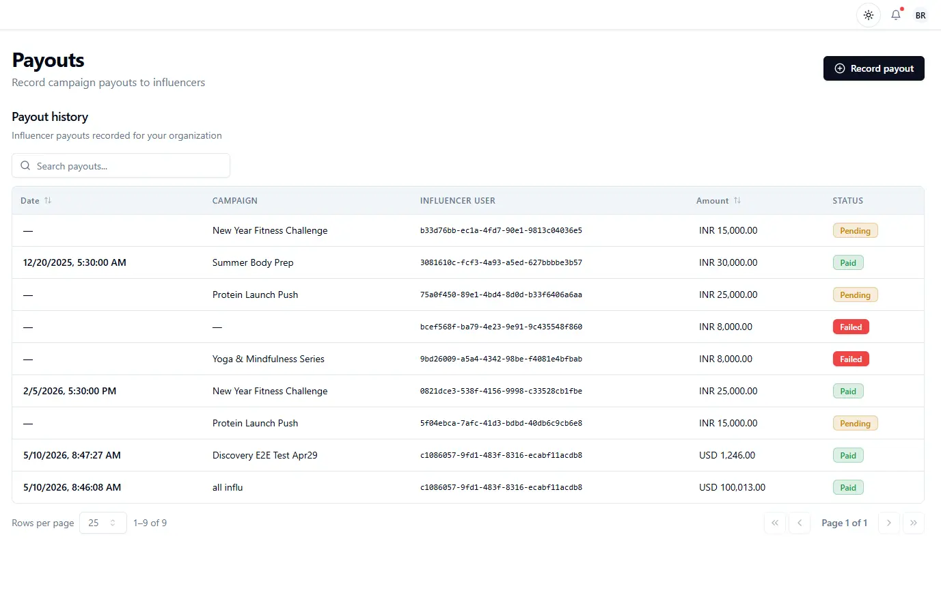Click amount USD 1,246.00
Viewport: 941px width, 615px height.
tap(727, 455)
